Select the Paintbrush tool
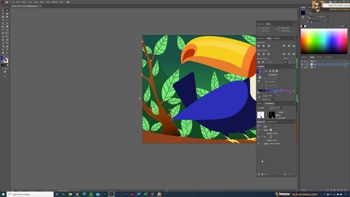 (7, 23)
